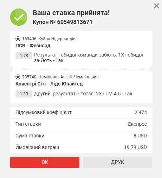Open the ПСВ - Феєнорд match
Screen dimensions: 162x178
pyautogui.click(x=33, y=46)
